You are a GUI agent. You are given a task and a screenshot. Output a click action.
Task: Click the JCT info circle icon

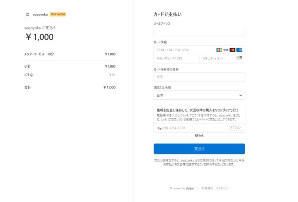pos(32,75)
